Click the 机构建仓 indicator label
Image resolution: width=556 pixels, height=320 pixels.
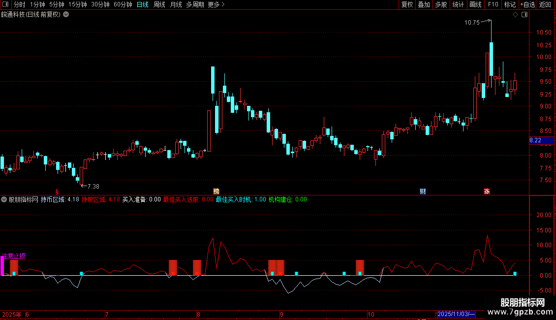tap(287, 200)
